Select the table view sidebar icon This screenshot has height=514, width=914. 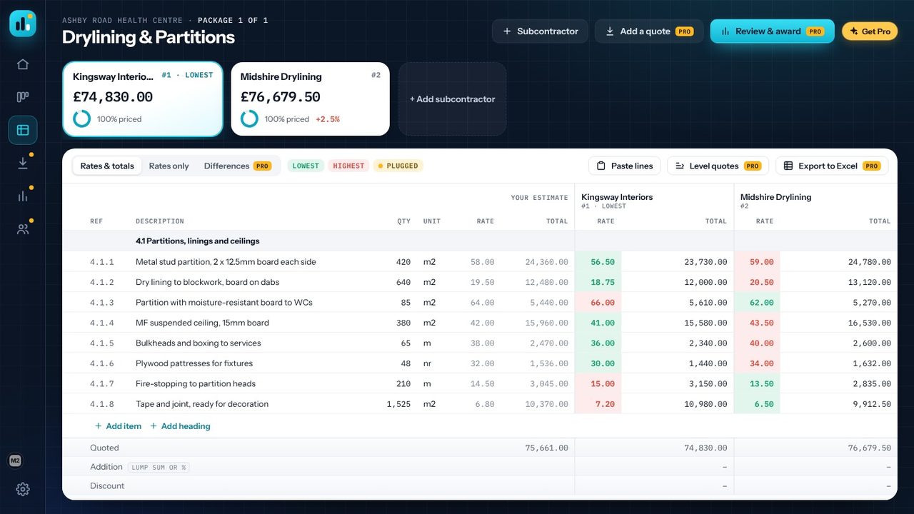pyautogui.click(x=23, y=130)
